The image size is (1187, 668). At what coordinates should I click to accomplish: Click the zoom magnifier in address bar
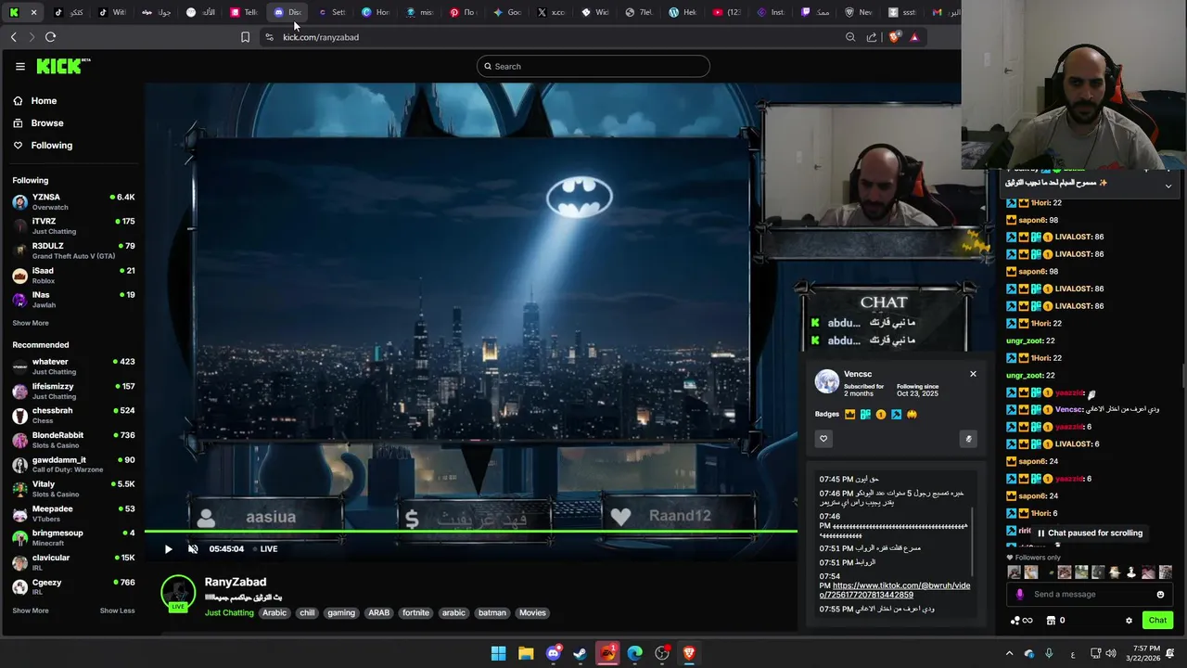point(850,37)
